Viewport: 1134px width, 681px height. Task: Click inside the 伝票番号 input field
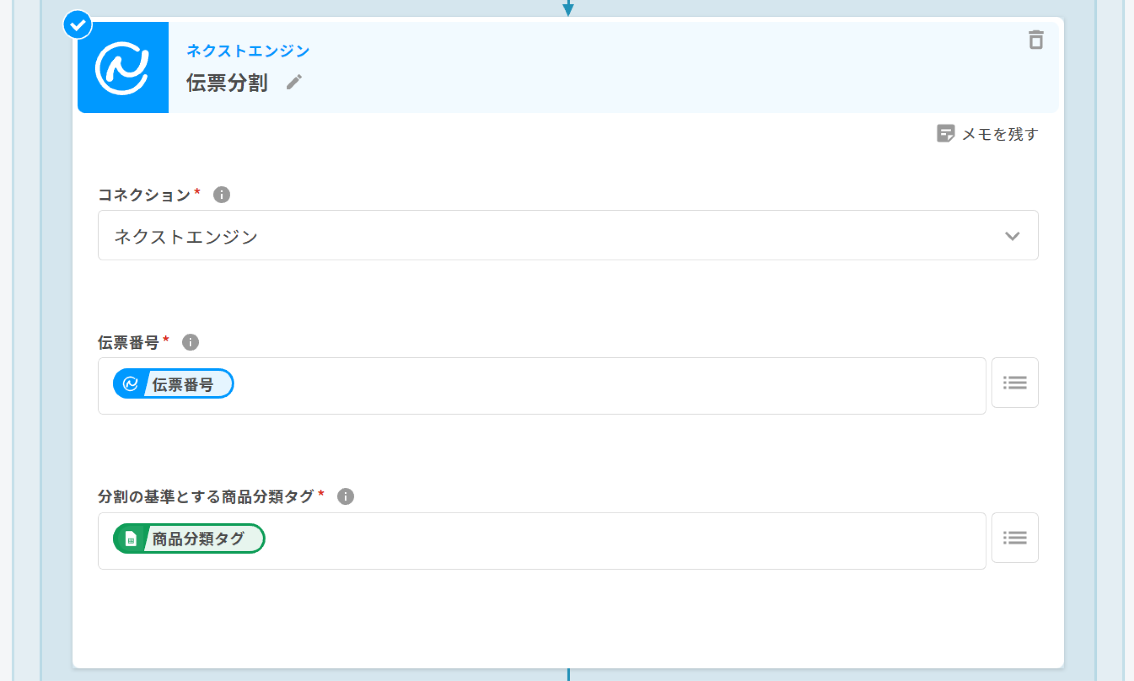pos(597,386)
